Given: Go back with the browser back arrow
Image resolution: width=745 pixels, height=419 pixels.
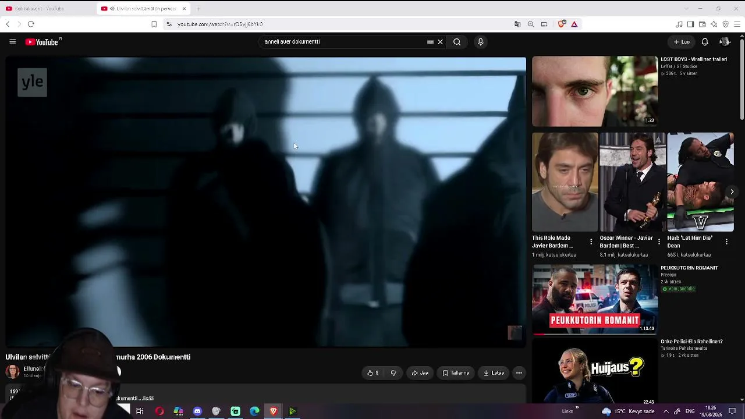Looking at the screenshot, I should [8, 24].
